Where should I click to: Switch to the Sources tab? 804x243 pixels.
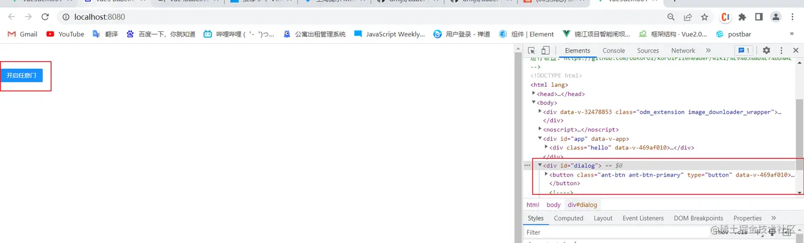click(x=648, y=51)
